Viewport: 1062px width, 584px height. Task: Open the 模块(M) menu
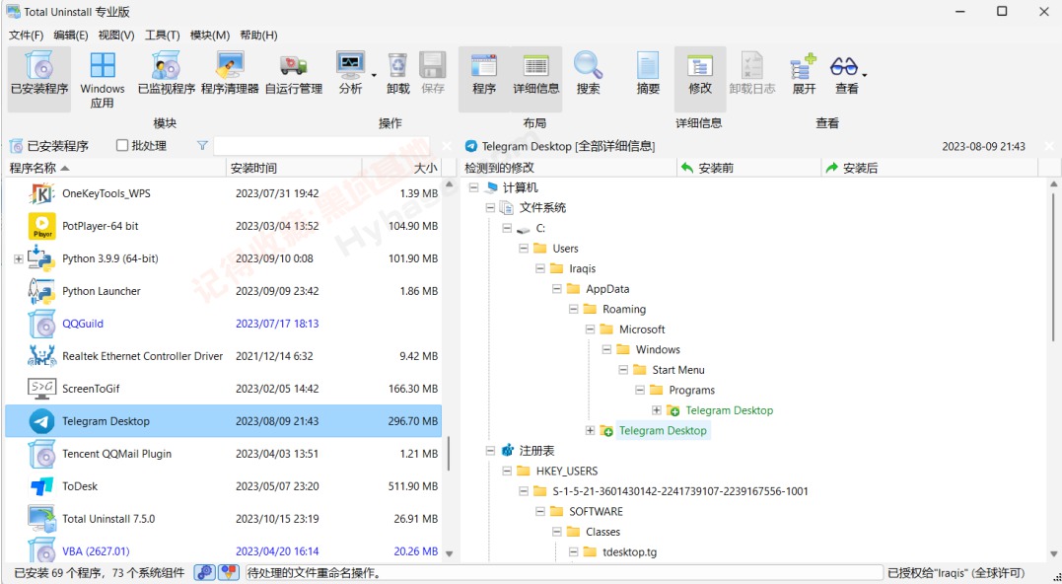click(210, 36)
